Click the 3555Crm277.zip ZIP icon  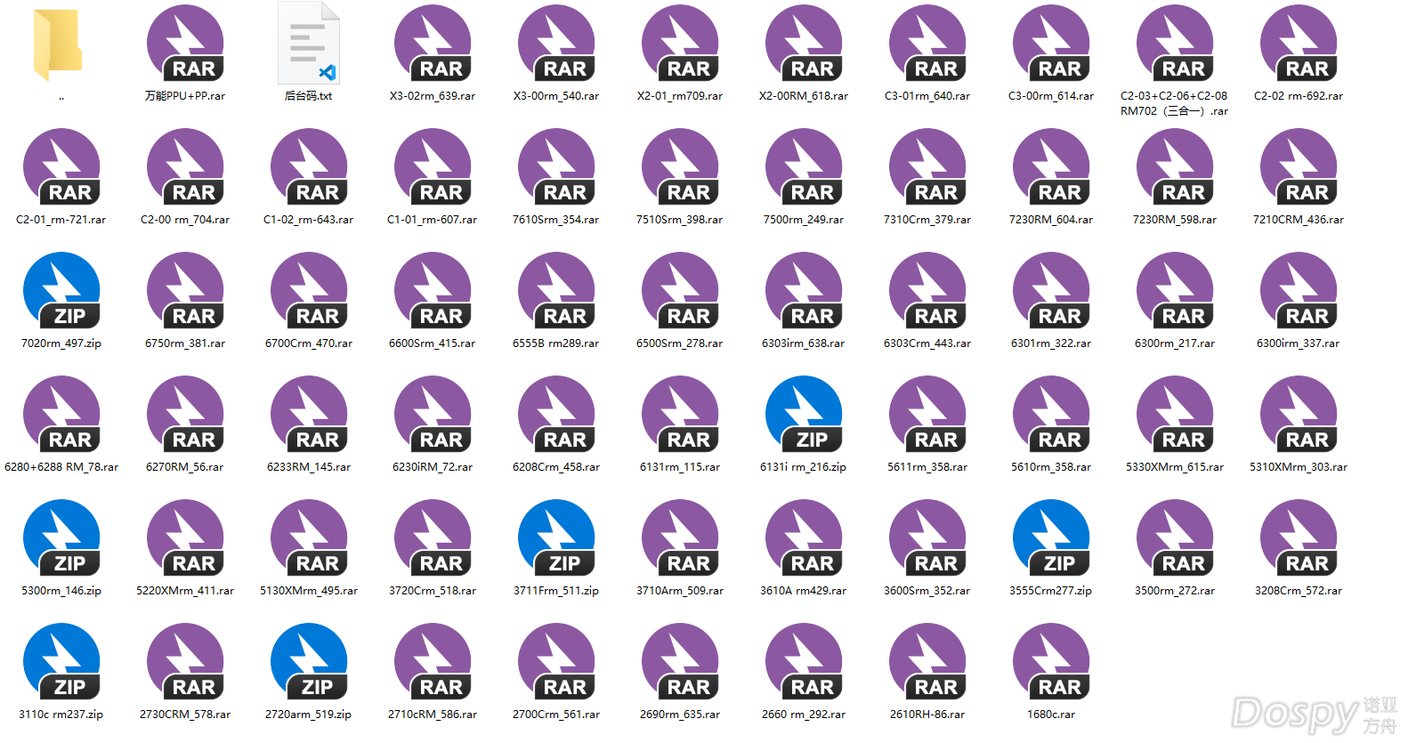pyautogui.click(x=1051, y=537)
